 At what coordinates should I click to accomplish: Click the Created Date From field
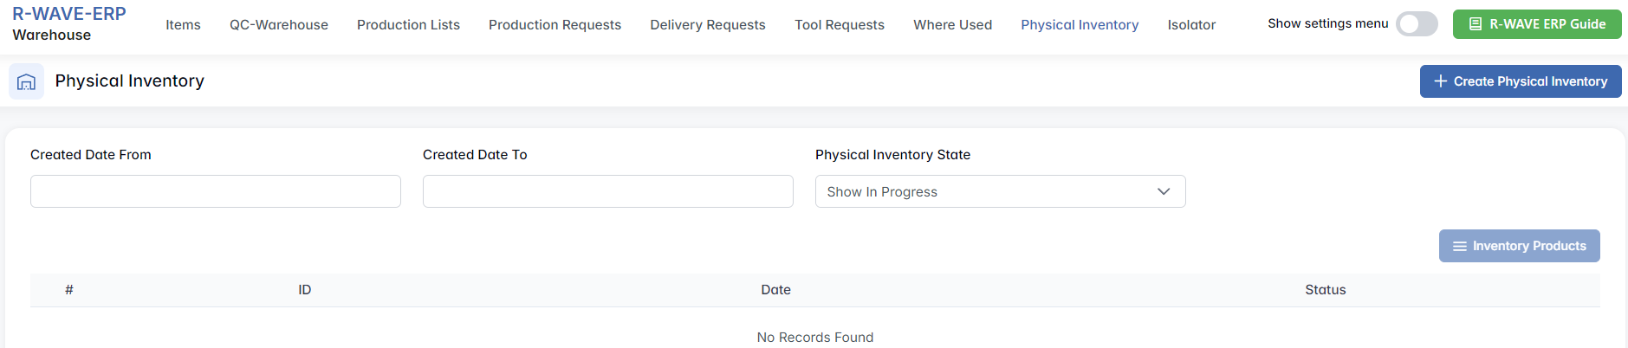tap(216, 191)
